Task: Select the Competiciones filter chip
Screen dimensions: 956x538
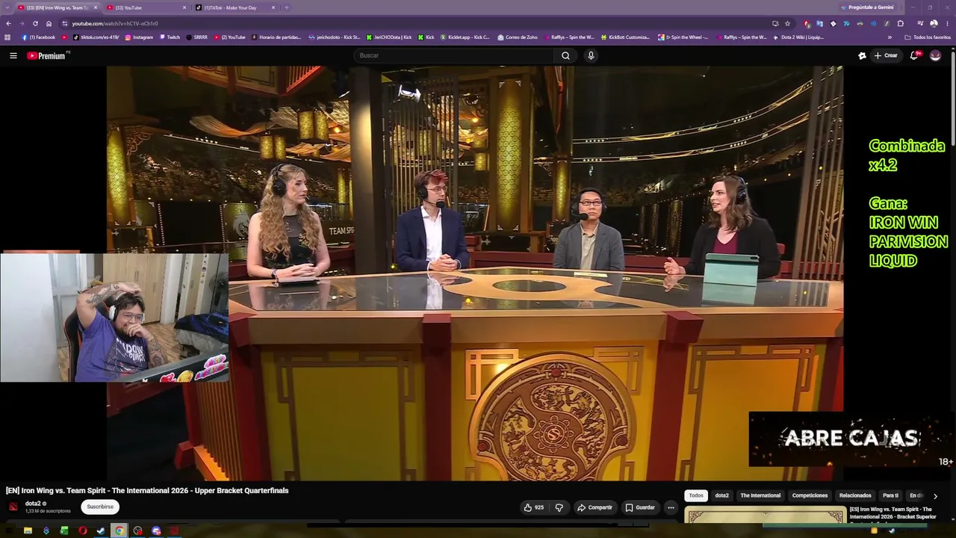Action: 810,495
